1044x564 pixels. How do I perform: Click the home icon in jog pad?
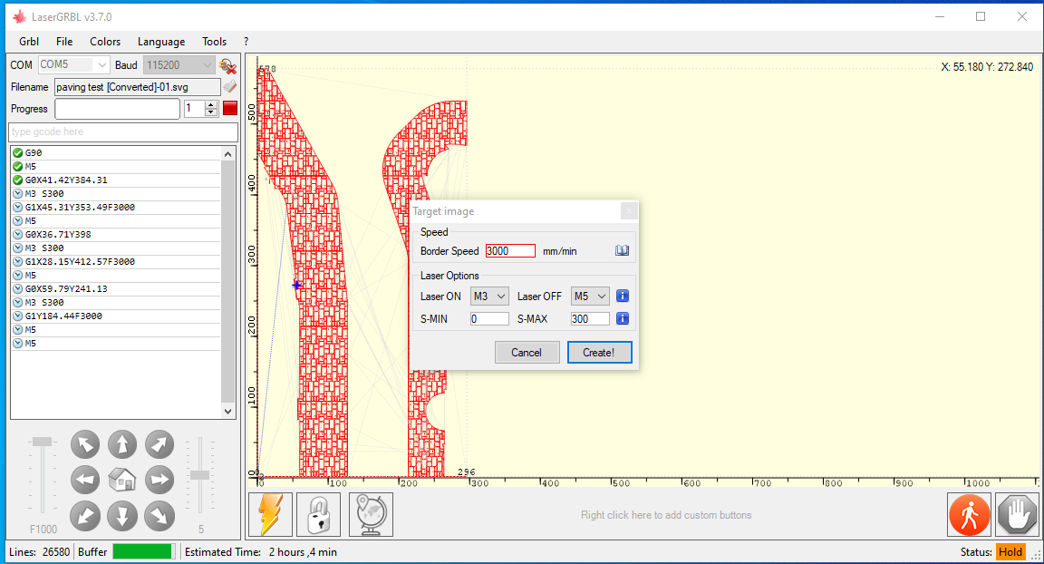click(x=122, y=480)
